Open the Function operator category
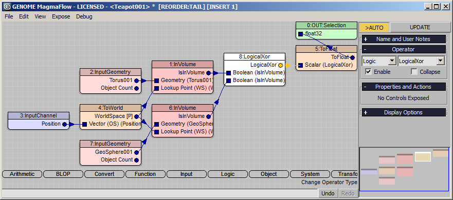This screenshot has width=453, height=200. 146,174
